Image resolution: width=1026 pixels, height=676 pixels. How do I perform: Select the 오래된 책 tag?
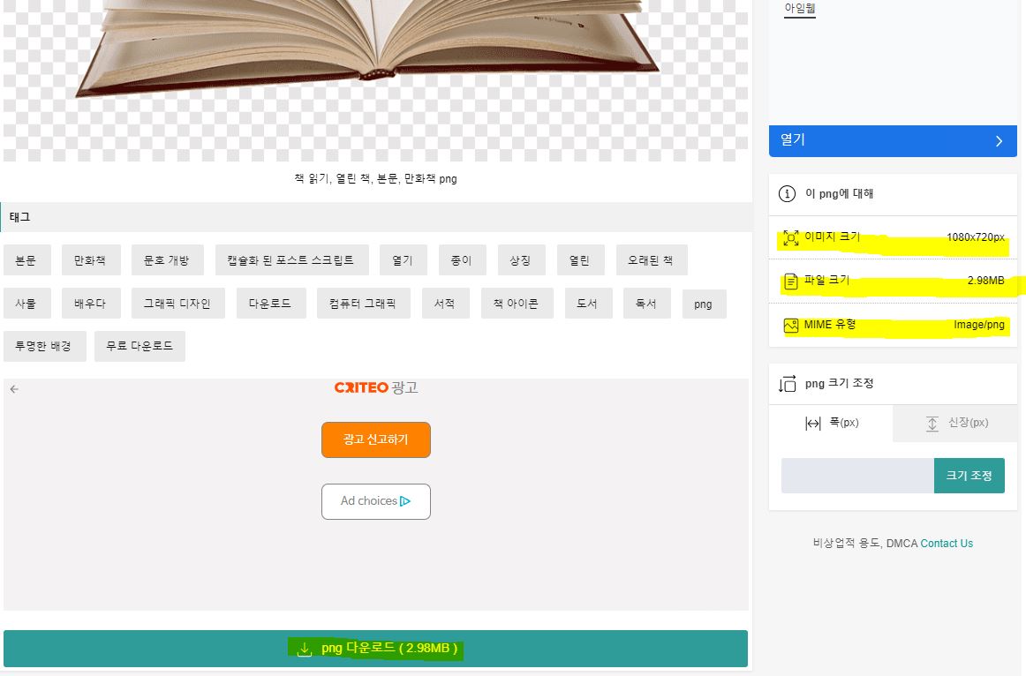[651, 260]
